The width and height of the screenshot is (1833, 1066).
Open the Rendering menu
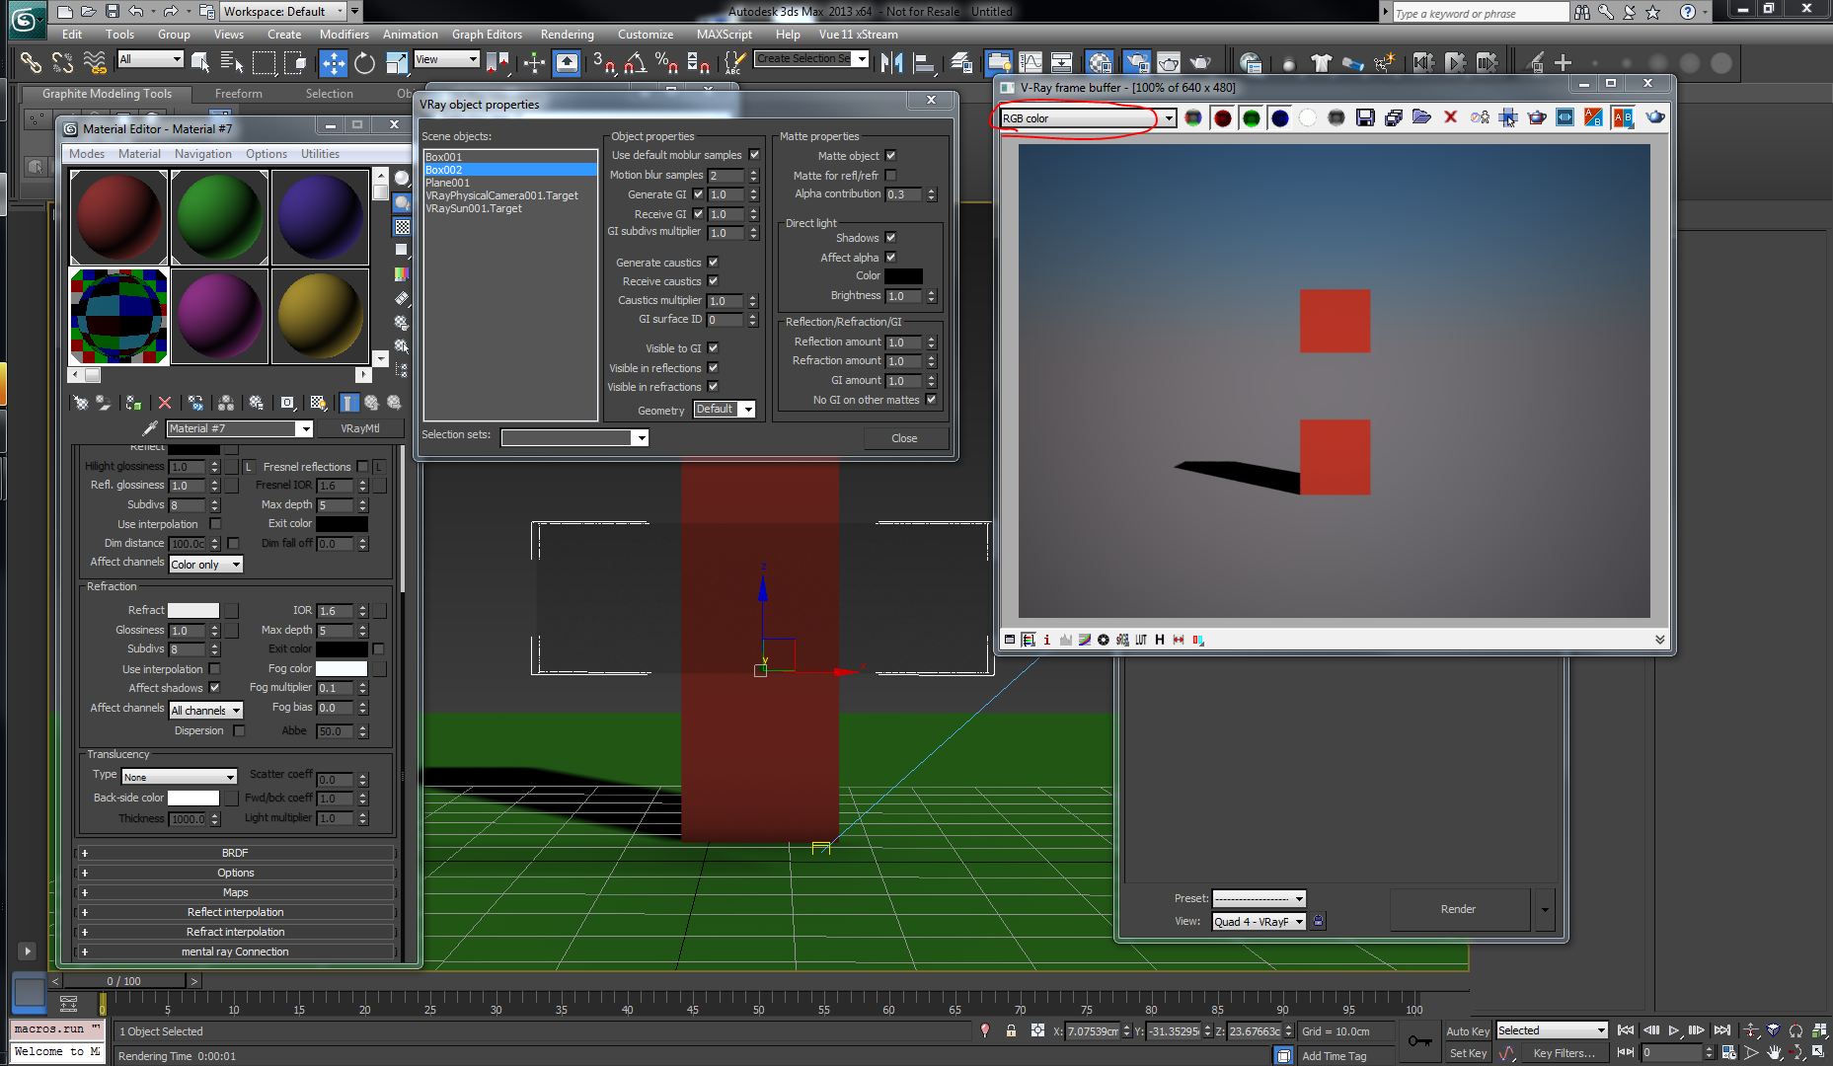coord(567,34)
